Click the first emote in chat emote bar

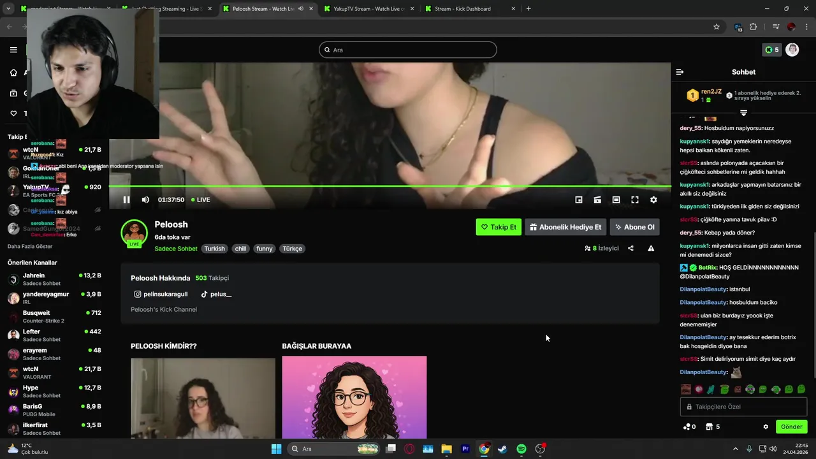pyautogui.click(x=685, y=389)
